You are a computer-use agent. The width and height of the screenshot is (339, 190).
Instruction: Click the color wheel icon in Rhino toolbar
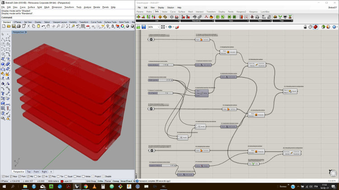point(122,26)
